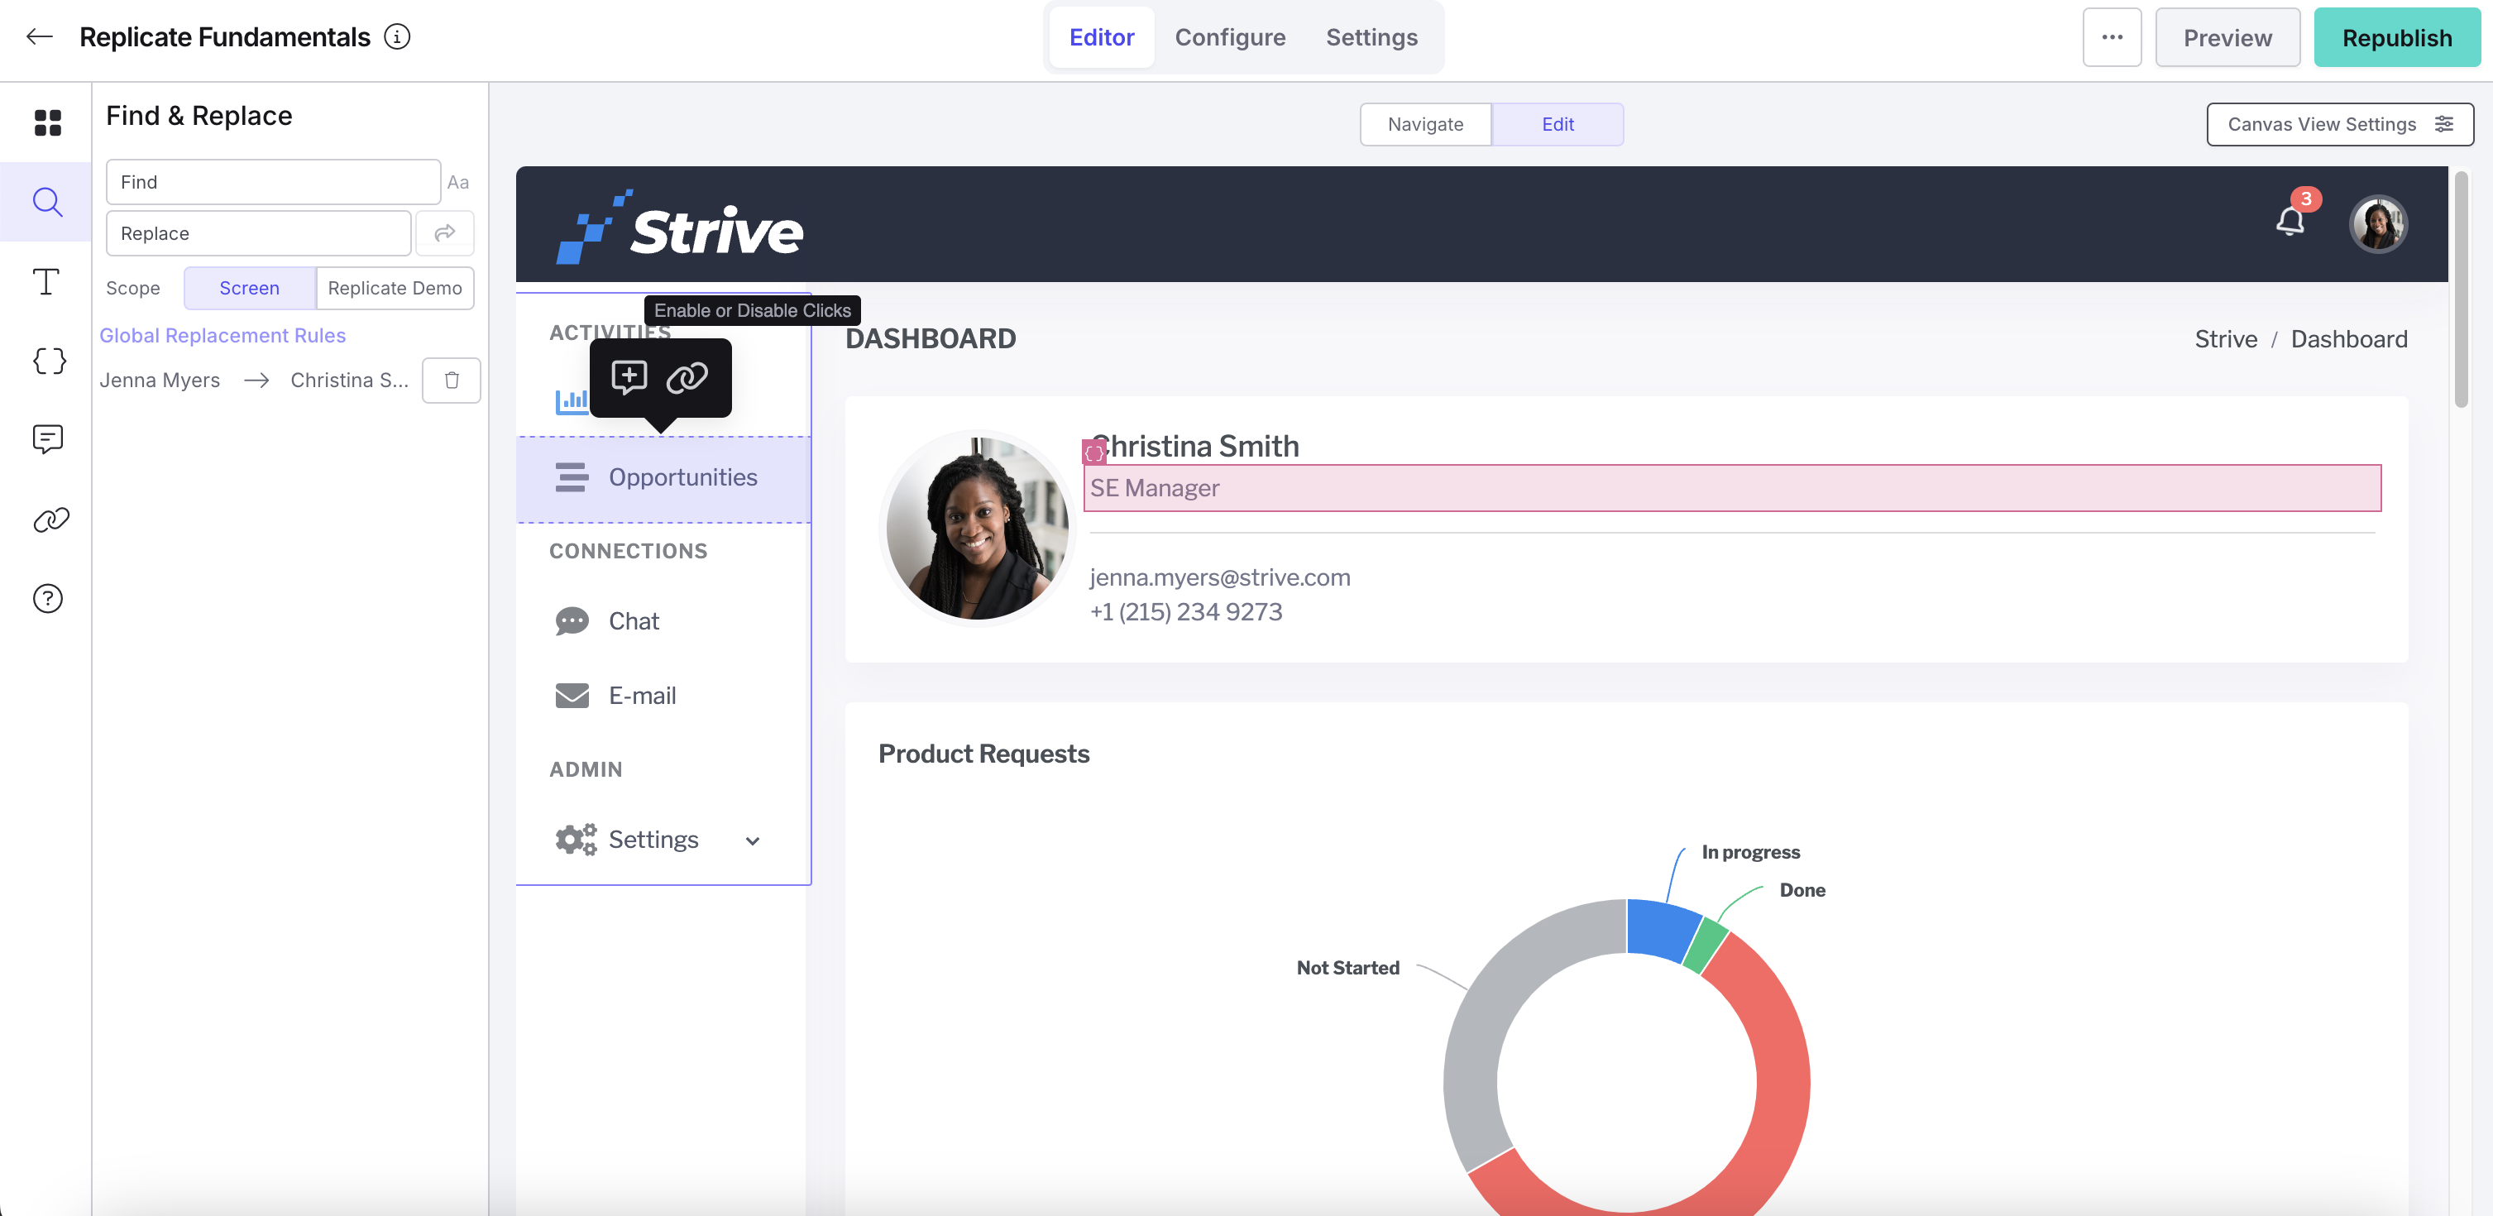This screenshot has width=2493, height=1216.
Task: Click the green Done chart segment
Action: pyautogui.click(x=1707, y=946)
